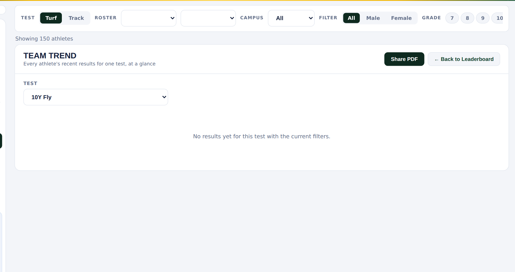Image resolution: width=515 pixels, height=272 pixels.
Task: Open the 10Y Fly test selector
Action: tap(96, 97)
